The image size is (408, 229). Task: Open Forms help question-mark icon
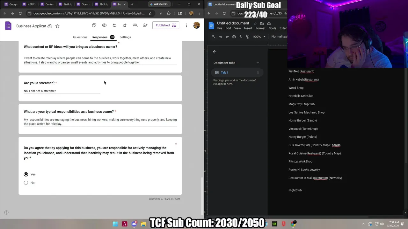click(6, 212)
